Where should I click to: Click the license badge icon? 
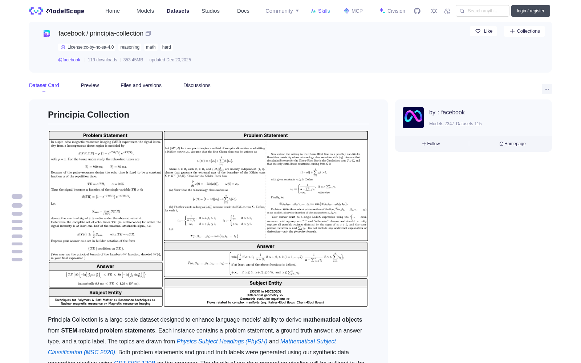tap(63, 47)
